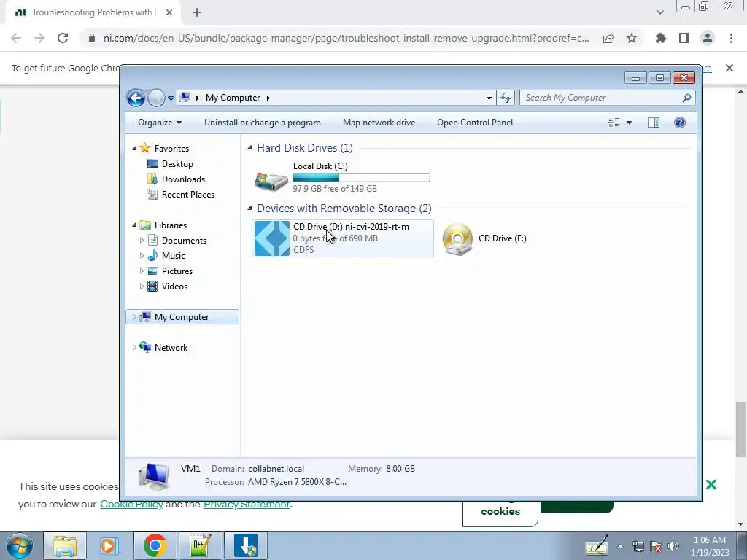Click Google Chrome icon on taskbar

(x=155, y=545)
